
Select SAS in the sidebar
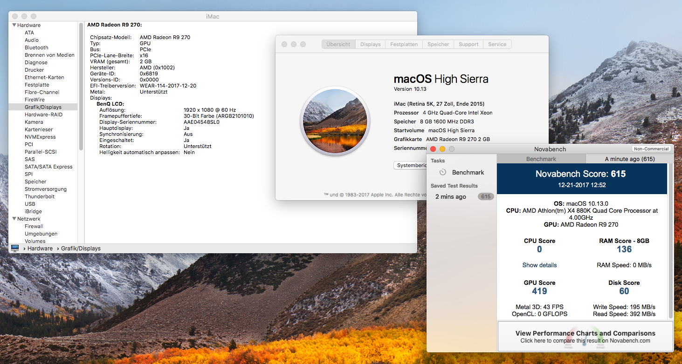click(30, 159)
